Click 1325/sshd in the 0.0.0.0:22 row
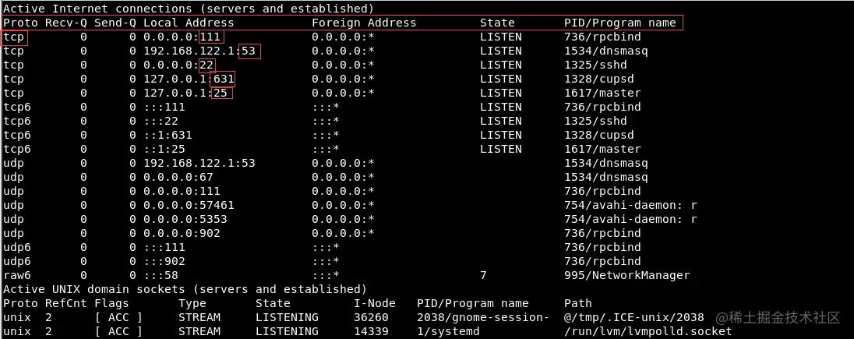 click(x=595, y=65)
